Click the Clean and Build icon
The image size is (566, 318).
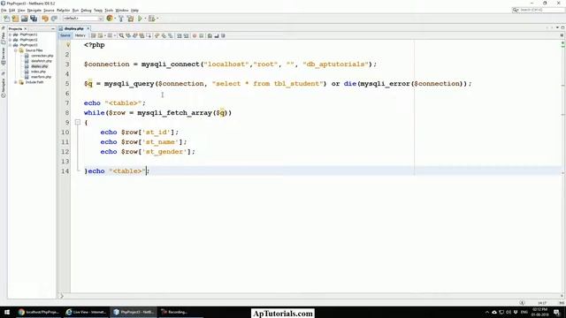pos(130,19)
